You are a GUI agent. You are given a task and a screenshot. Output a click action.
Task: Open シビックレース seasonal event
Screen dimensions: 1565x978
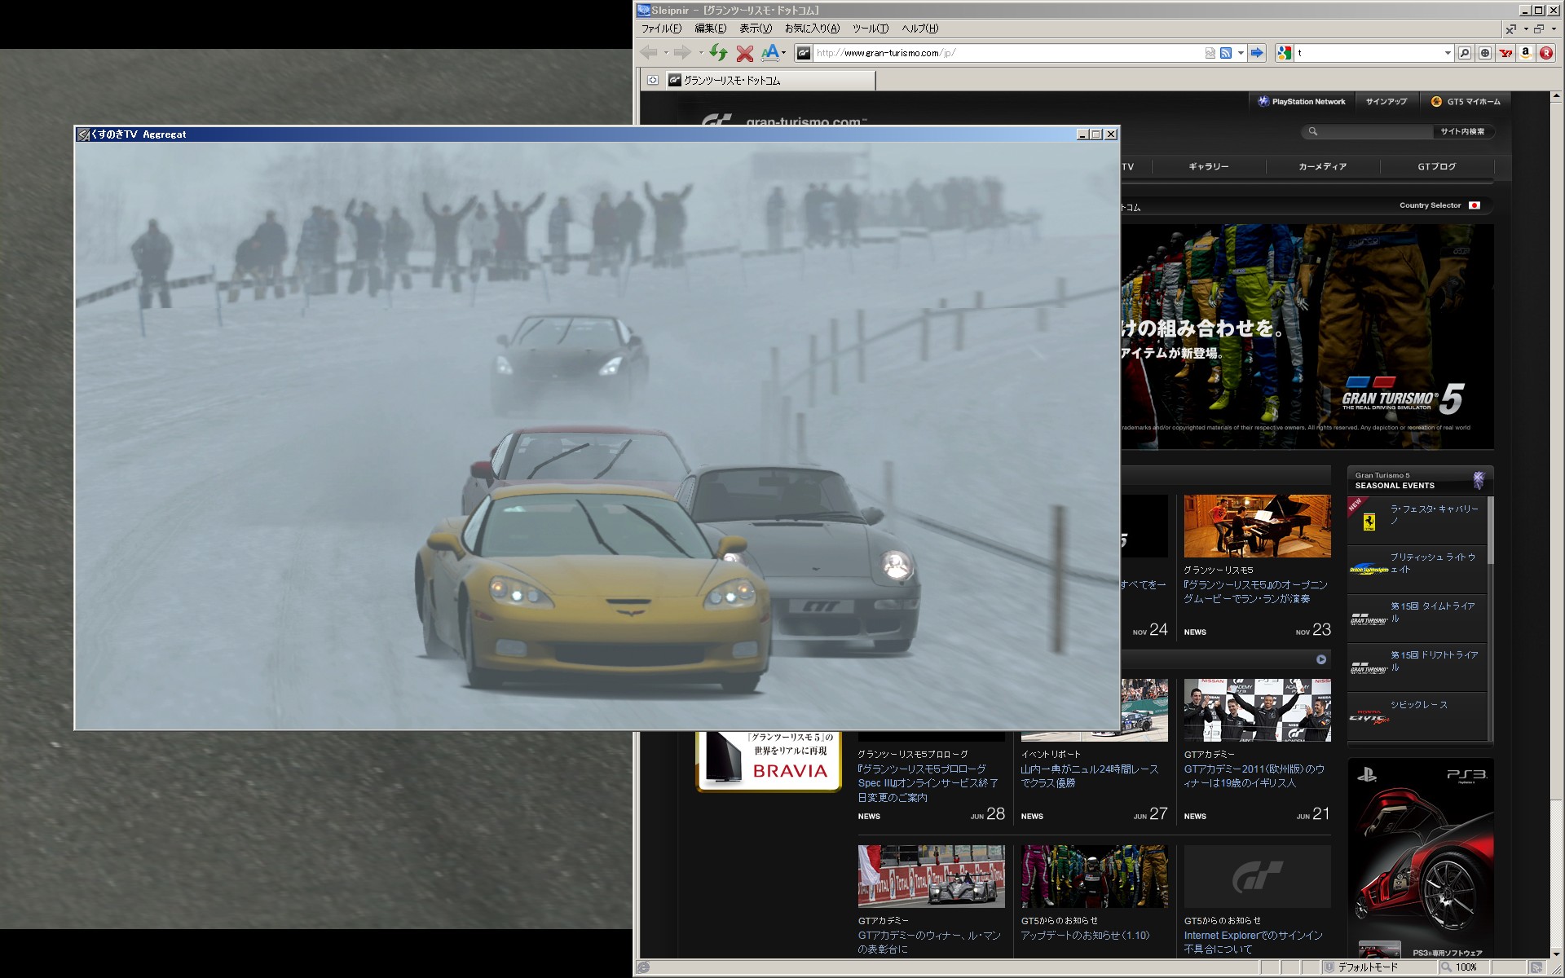[1417, 716]
